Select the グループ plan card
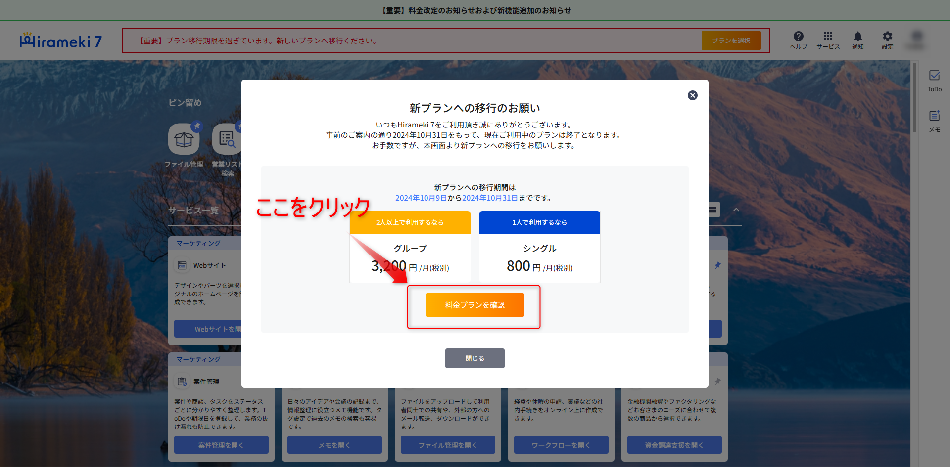Screen dimensions: 950x467 pos(410,247)
